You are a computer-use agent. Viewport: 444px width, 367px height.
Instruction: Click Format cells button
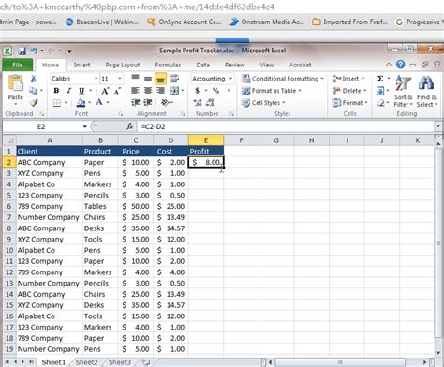(349, 103)
